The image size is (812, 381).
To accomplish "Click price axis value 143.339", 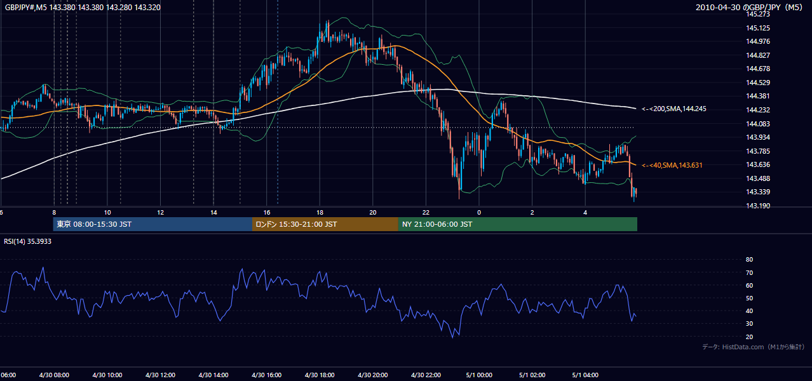I will (x=759, y=192).
